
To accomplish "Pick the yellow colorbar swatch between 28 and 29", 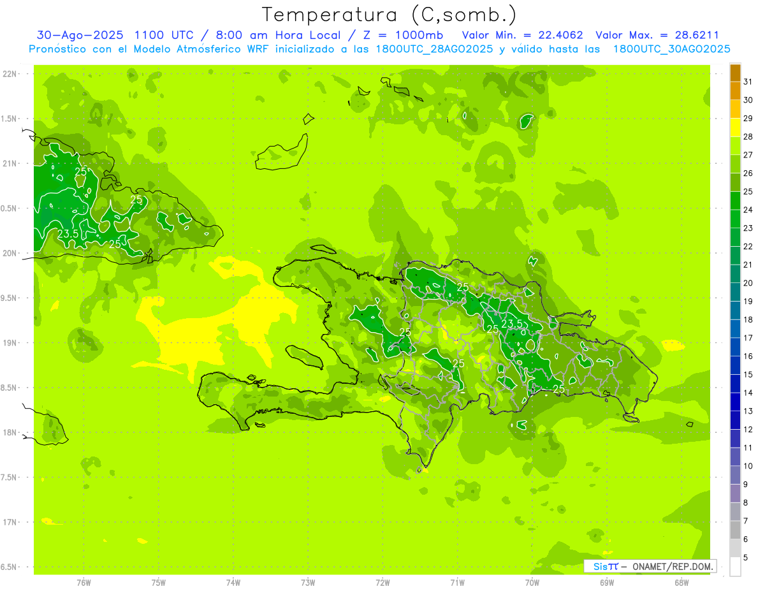I will [x=735, y=128].
